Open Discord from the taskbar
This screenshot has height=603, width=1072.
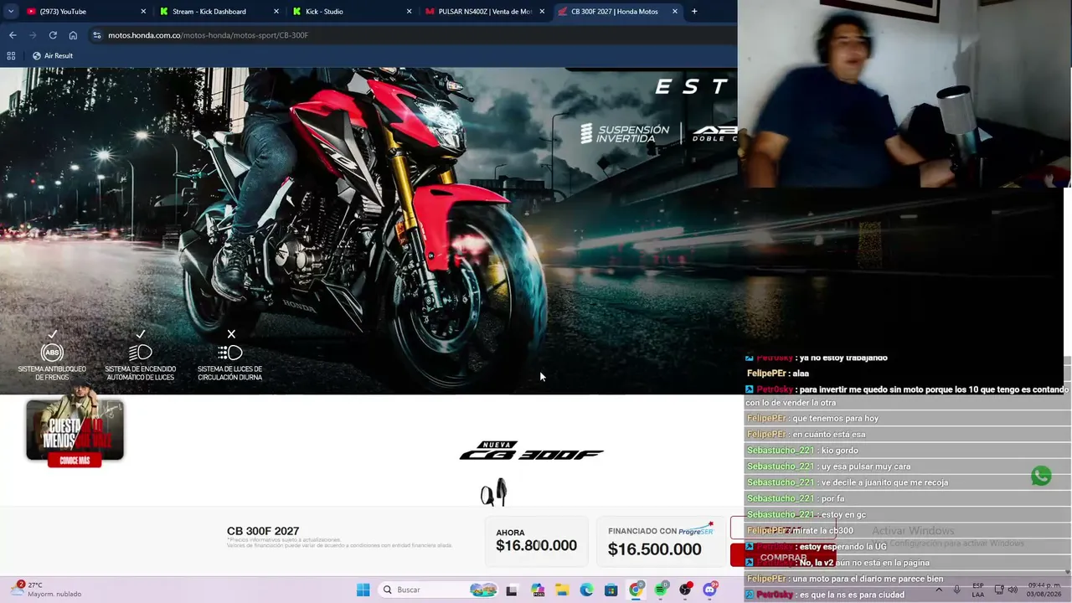(710, 590)
